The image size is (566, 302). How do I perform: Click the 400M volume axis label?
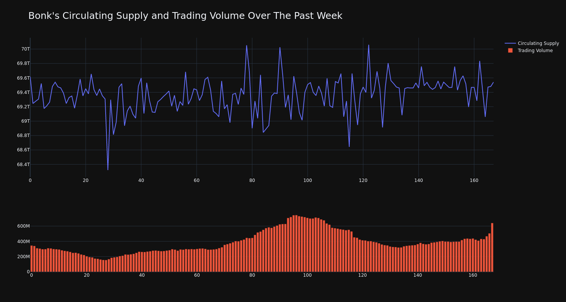pos(23,242)
